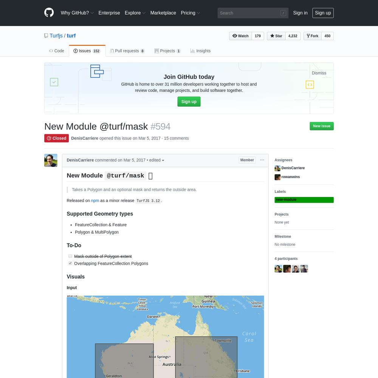Click the green Sign up banner button
The image size is (378, 378).
tap(189, 102)
